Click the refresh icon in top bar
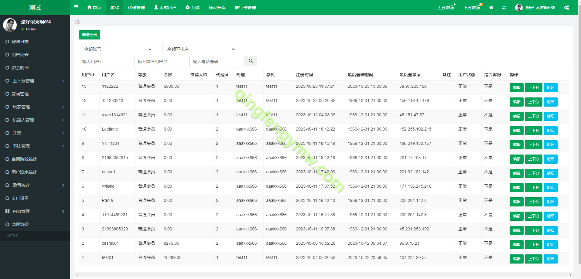The width and height of the screenshot is (581, 279). (504, 8)
